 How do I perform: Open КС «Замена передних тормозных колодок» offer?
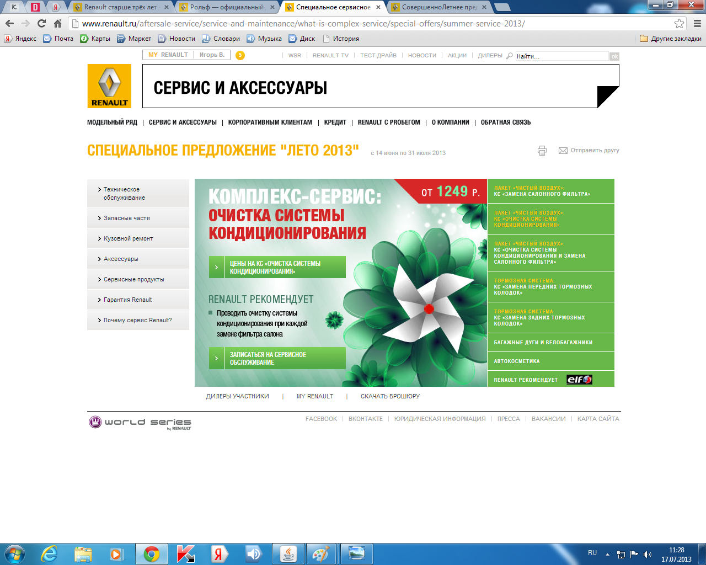pos(551,286)
